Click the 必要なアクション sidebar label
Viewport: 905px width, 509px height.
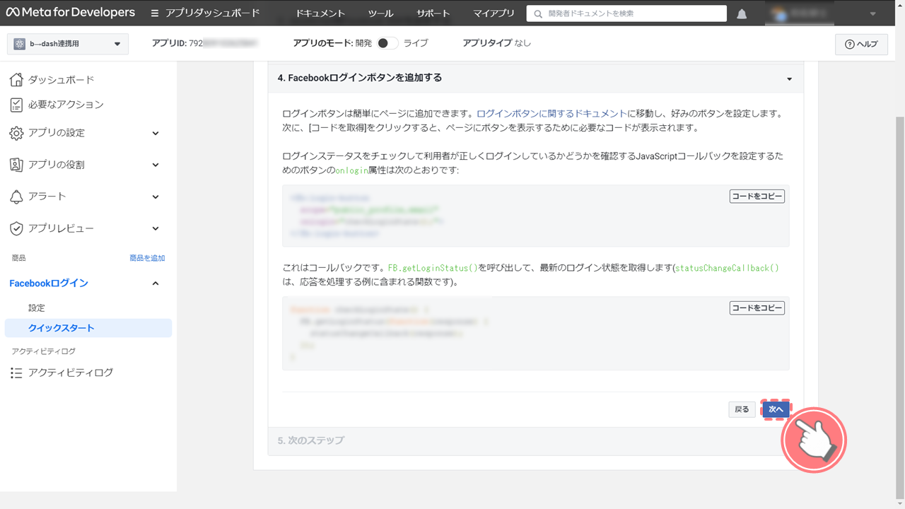point(66,105)
